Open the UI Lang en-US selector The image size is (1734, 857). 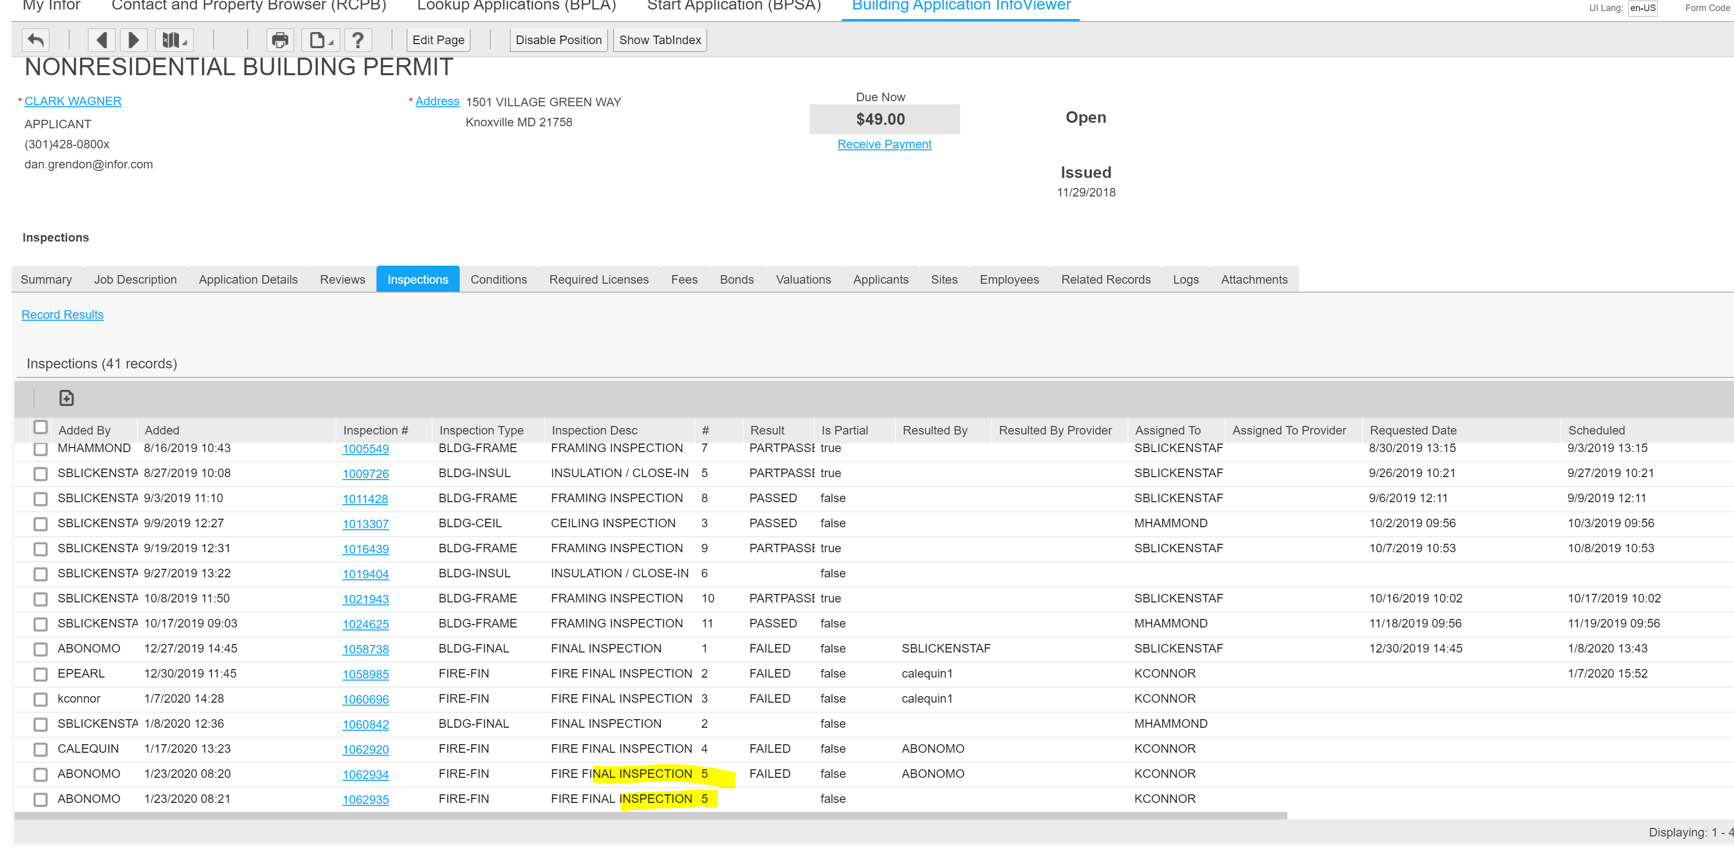1642,8
